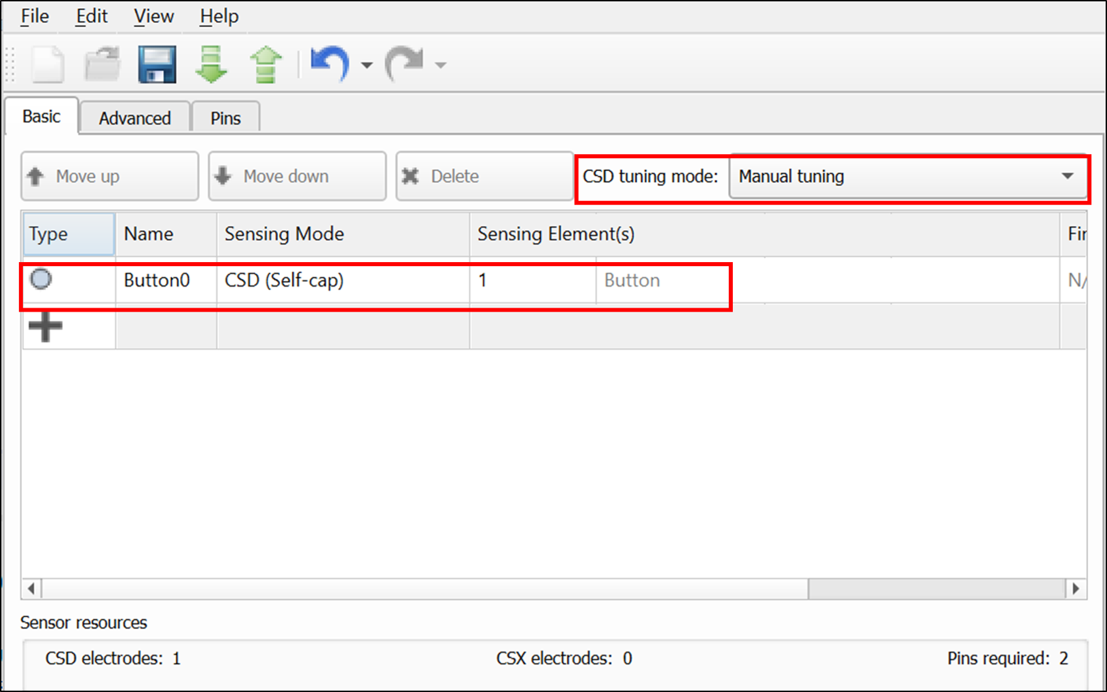Click the horizontal scrollbar right arrow
The height and width of the screenshot is (692, 1107).
coord(1076,588)
